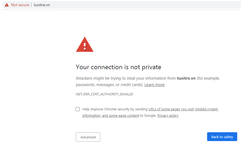Image resolution: width=241 pixels, height=144 pixels.
Task: Click the large red warning triangle
Action: pos(85,45)
